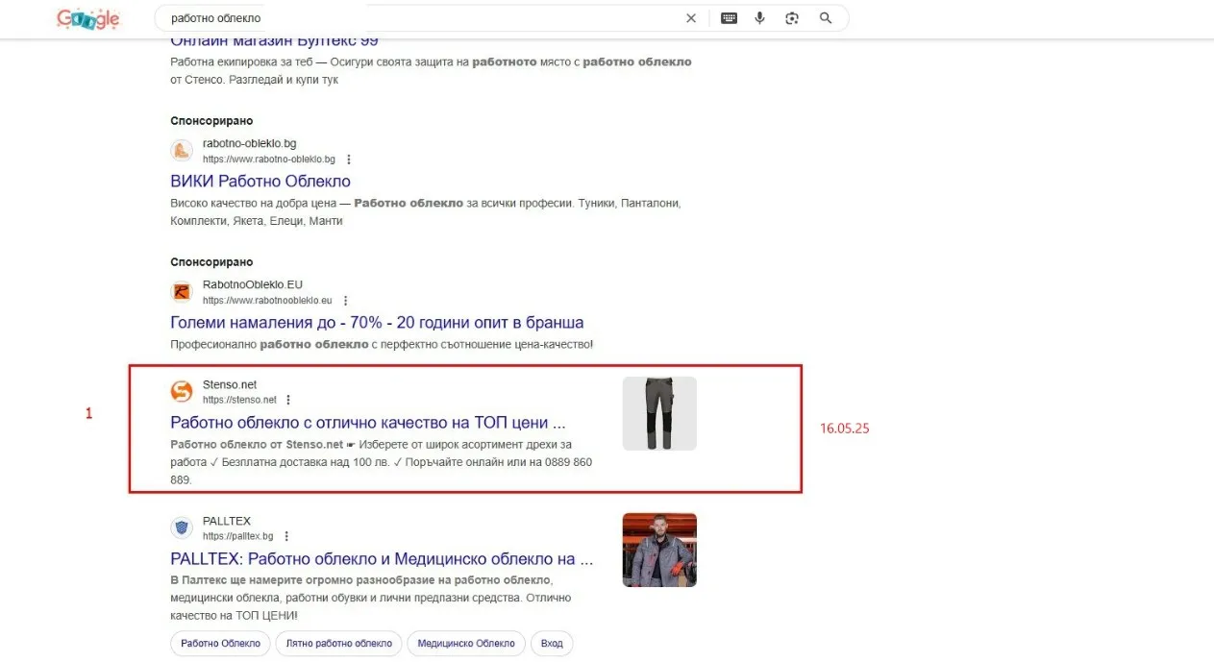Open more options for RabotnoObleklo.EU ad
Image resolution: width=1214 pixels, height=662 pixels.
pos(346,301)
